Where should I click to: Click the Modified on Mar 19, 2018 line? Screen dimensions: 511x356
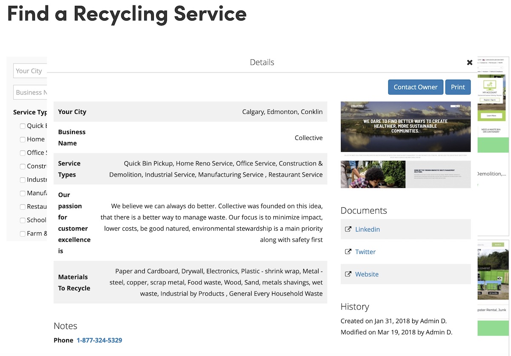(396, 332)
